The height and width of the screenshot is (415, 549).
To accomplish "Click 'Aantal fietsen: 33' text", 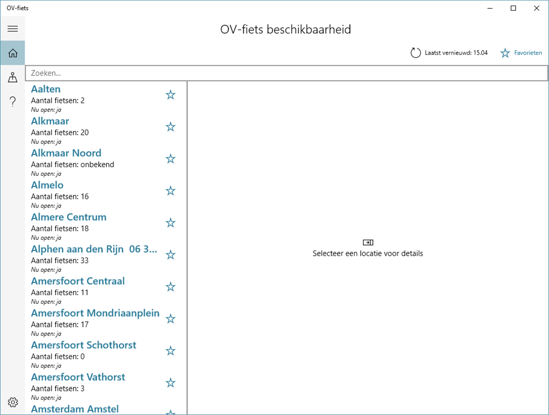I will pyautogui.click(x=60, y=261).
